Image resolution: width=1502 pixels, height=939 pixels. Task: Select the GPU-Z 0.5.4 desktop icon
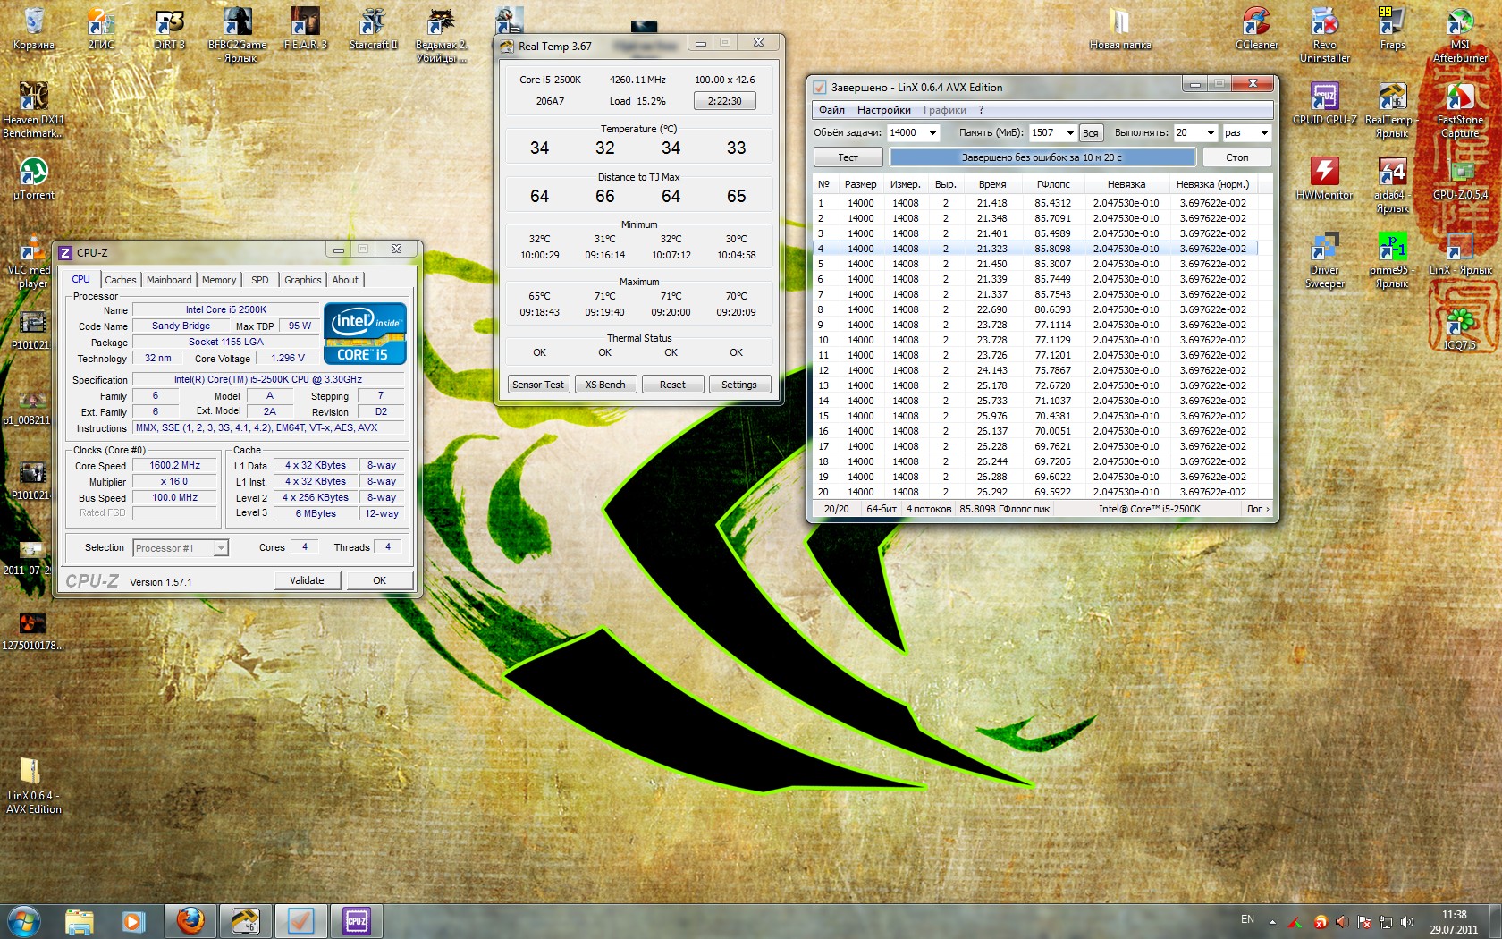pyautogui.click(x=1460, y=179)
